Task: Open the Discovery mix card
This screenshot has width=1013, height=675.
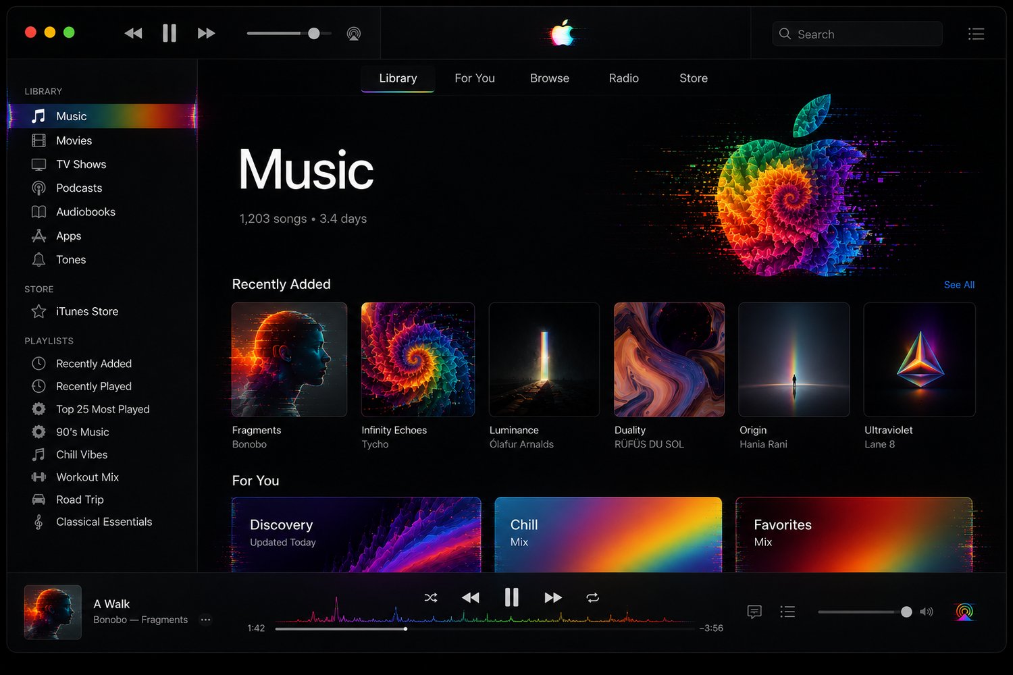Action: 357,535
